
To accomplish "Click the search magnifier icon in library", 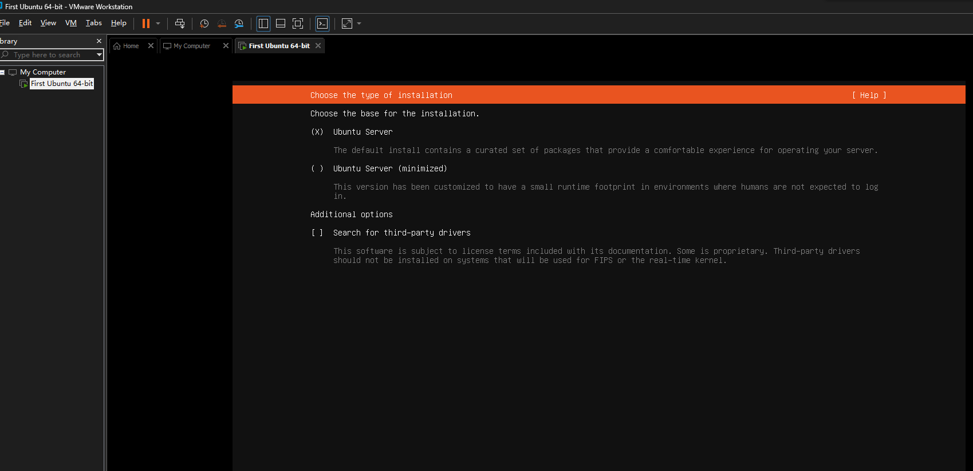I will pos(5,54).
